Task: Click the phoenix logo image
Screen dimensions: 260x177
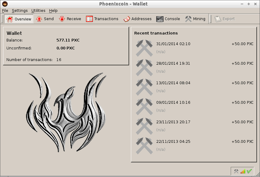Action: point(66,112)
